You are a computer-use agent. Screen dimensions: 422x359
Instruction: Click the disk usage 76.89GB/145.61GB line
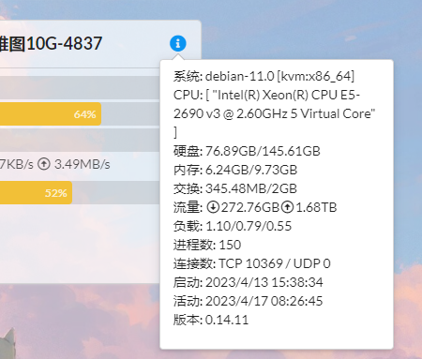click(x=247, y=151)
